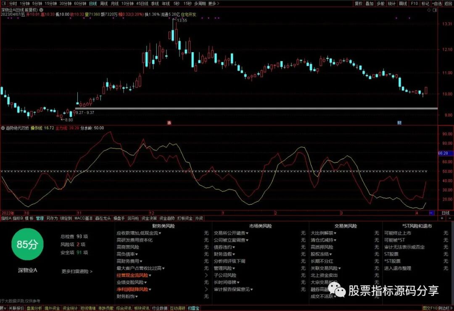
Task: Open 关联报价 bottom tab
Action: (x=16, y=308)
